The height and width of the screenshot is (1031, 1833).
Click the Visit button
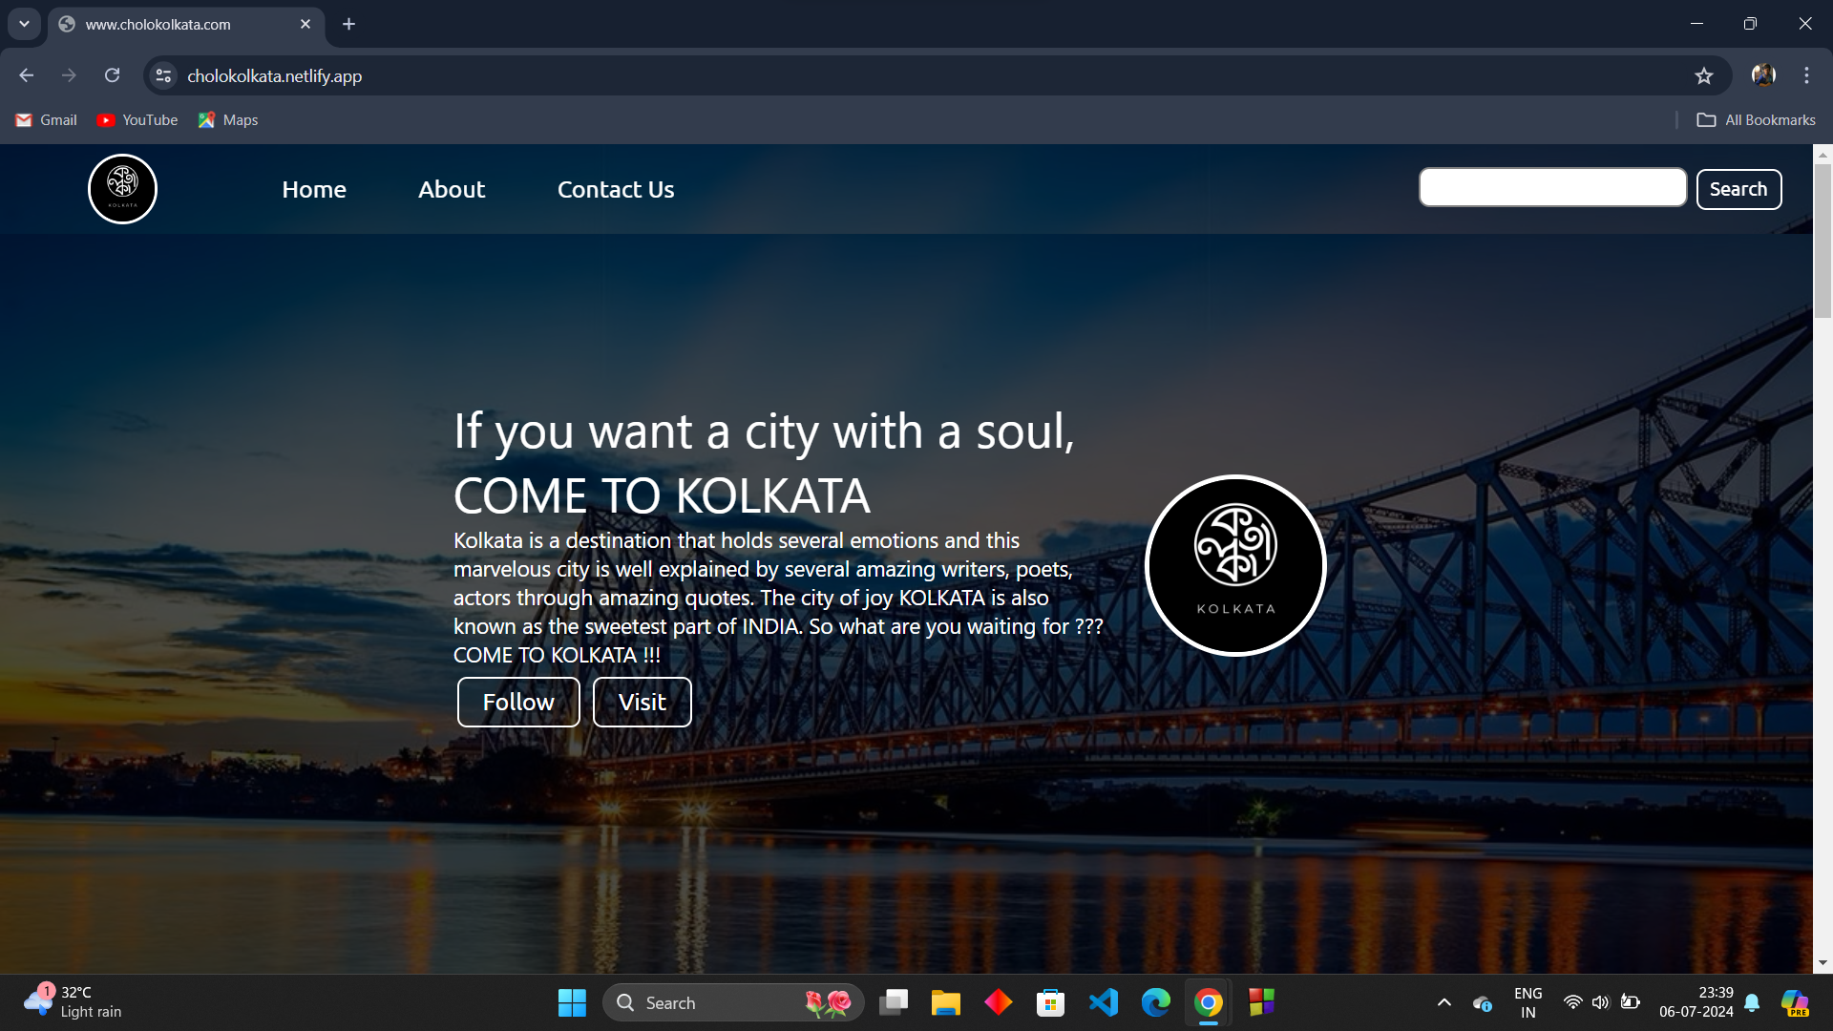[x=642, y=702]
